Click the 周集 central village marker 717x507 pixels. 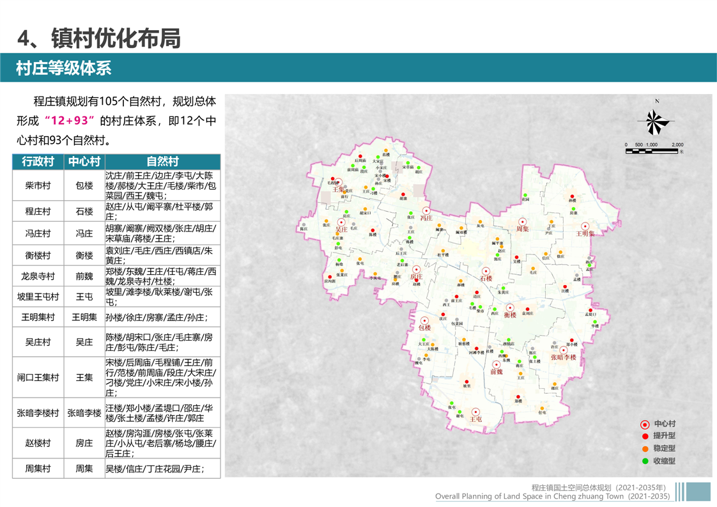523,222
